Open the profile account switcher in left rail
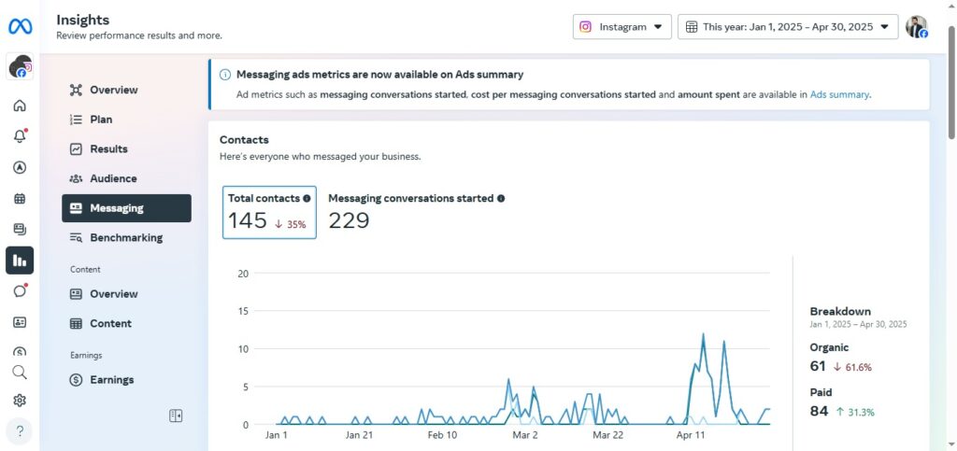Screen dimensions: 957x451 20,67
